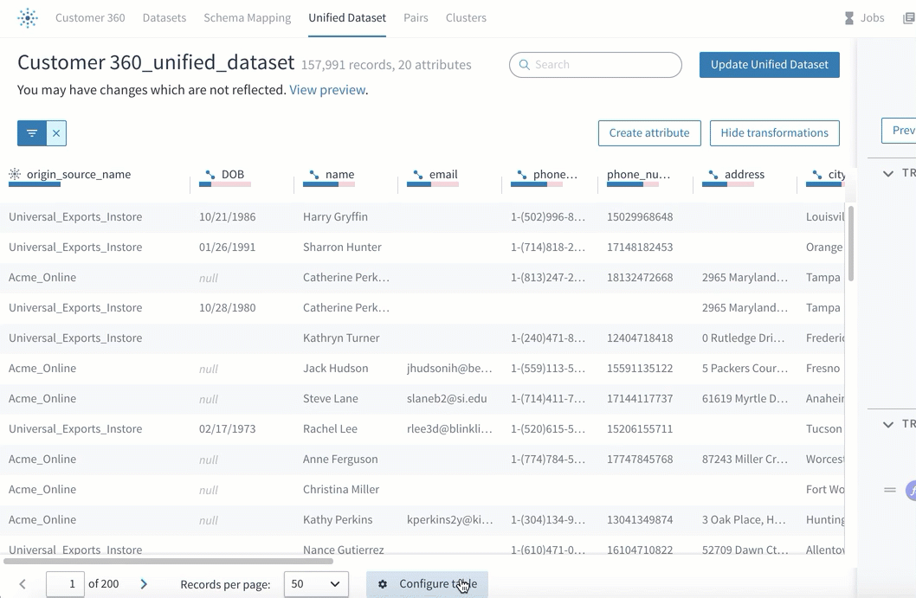Switch to the Schema Mapping tab
The image size is (916, 598).
(247, 18)
